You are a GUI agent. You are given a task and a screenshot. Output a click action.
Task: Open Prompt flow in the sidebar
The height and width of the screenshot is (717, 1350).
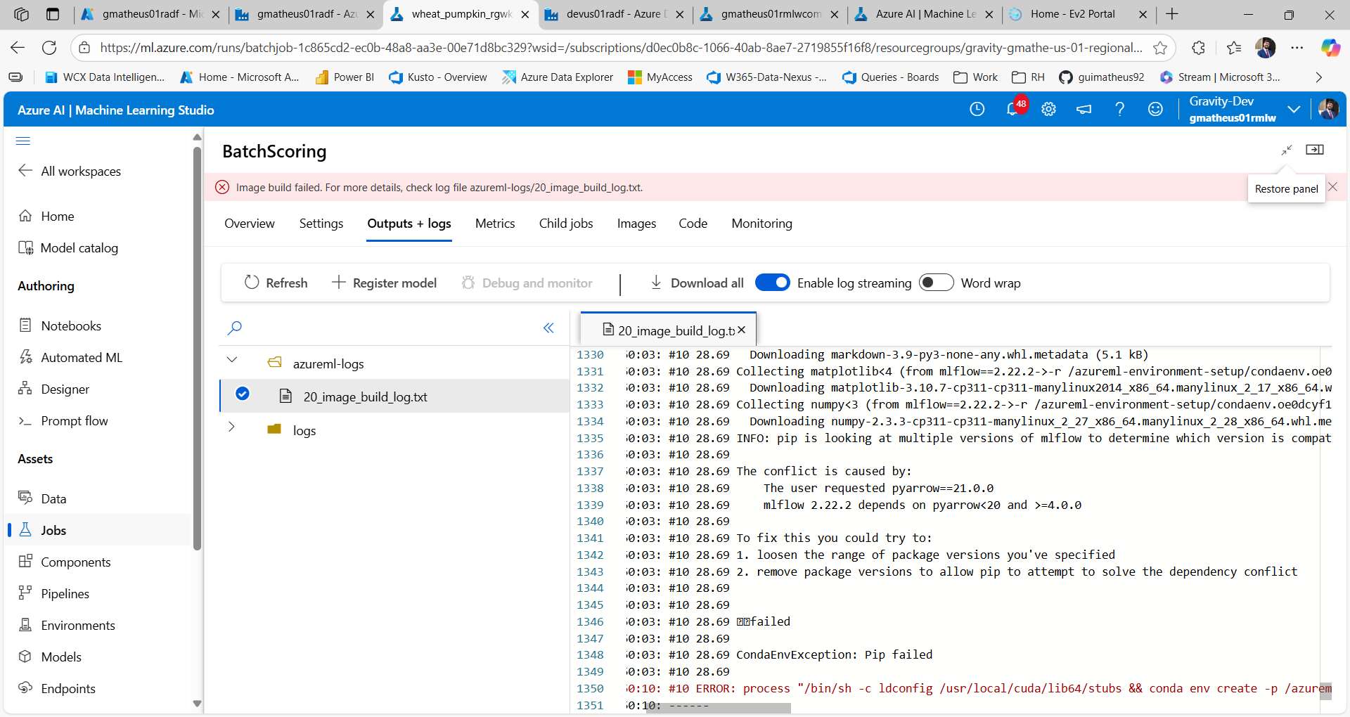[63, 420]
